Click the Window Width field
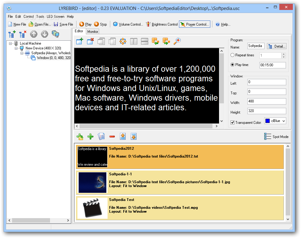This screenshot has width=301, height=238. coord(267,101)
